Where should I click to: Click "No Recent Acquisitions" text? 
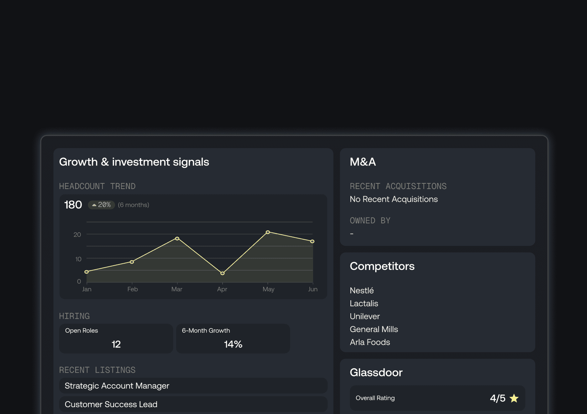[x=394, y=199]
